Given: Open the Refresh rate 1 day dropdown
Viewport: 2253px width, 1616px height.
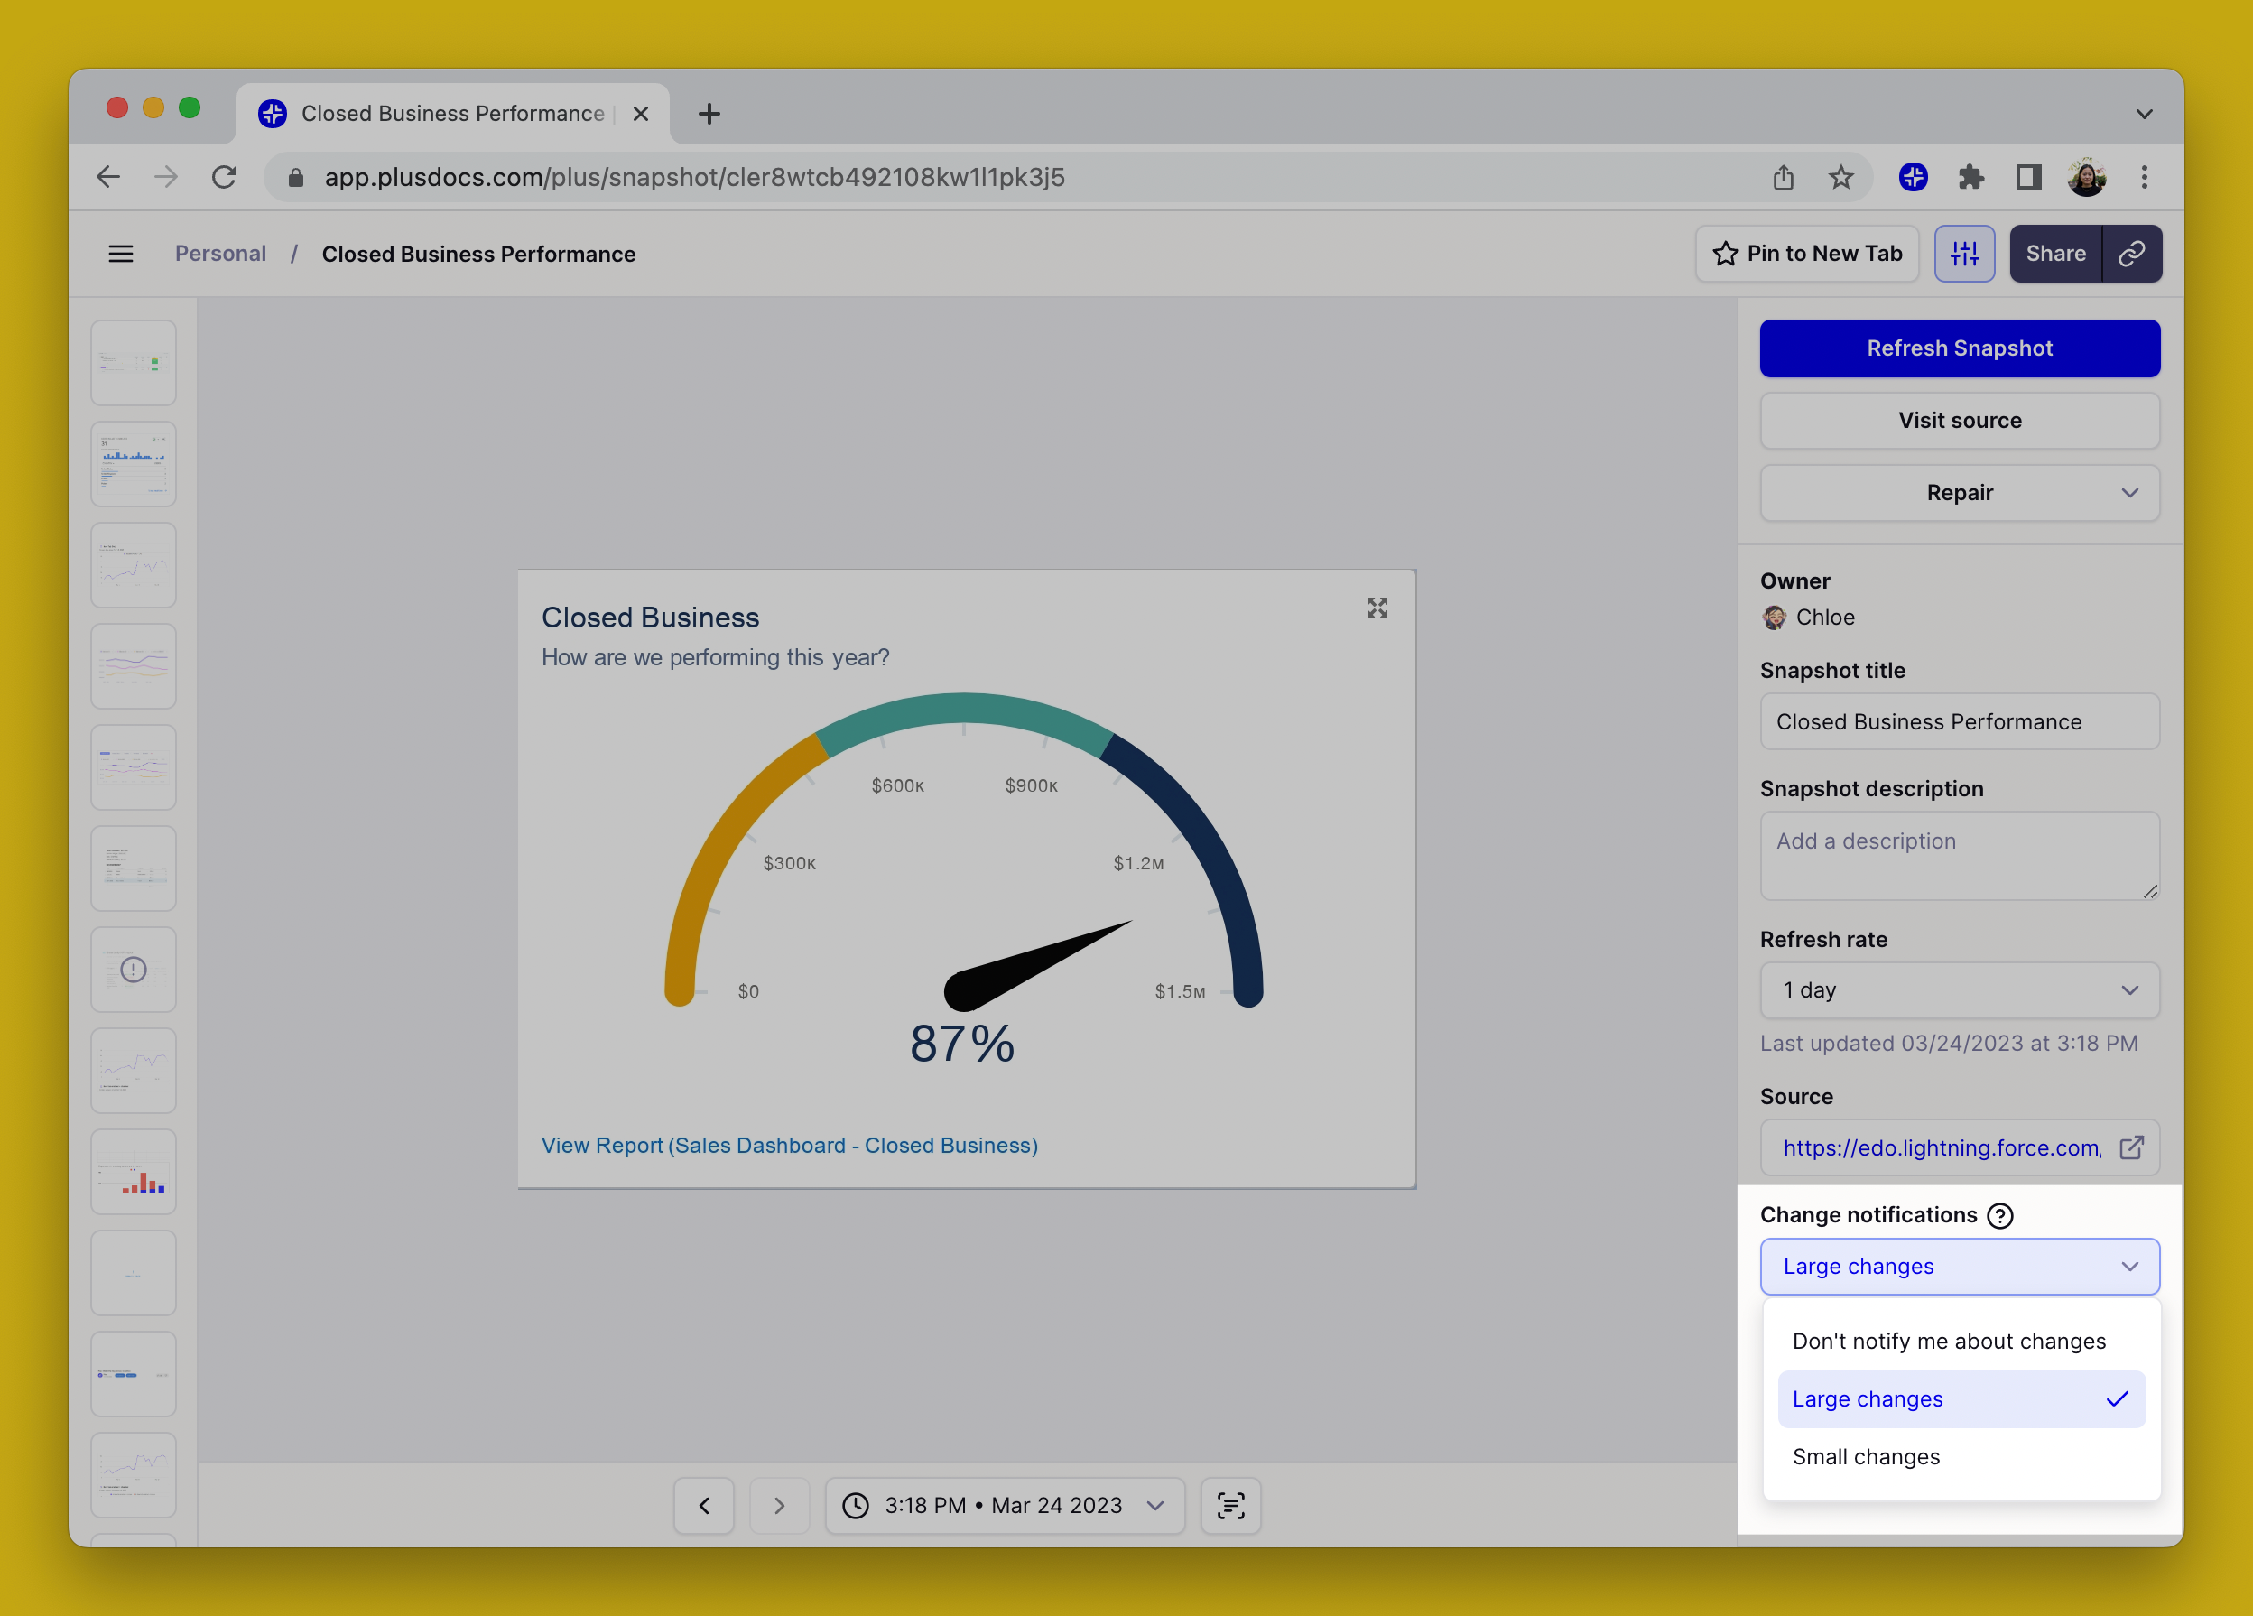Looking at the screenshot, I should [1959, 989].
